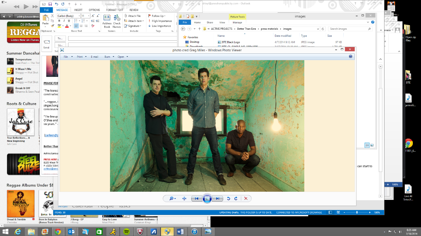The width and height of the screenshot is (421, 236).
Task: Go to the next photo
Action: 218,198
